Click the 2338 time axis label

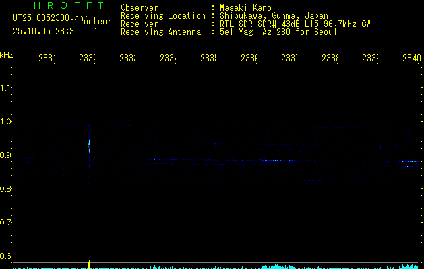tap(330, 59)
